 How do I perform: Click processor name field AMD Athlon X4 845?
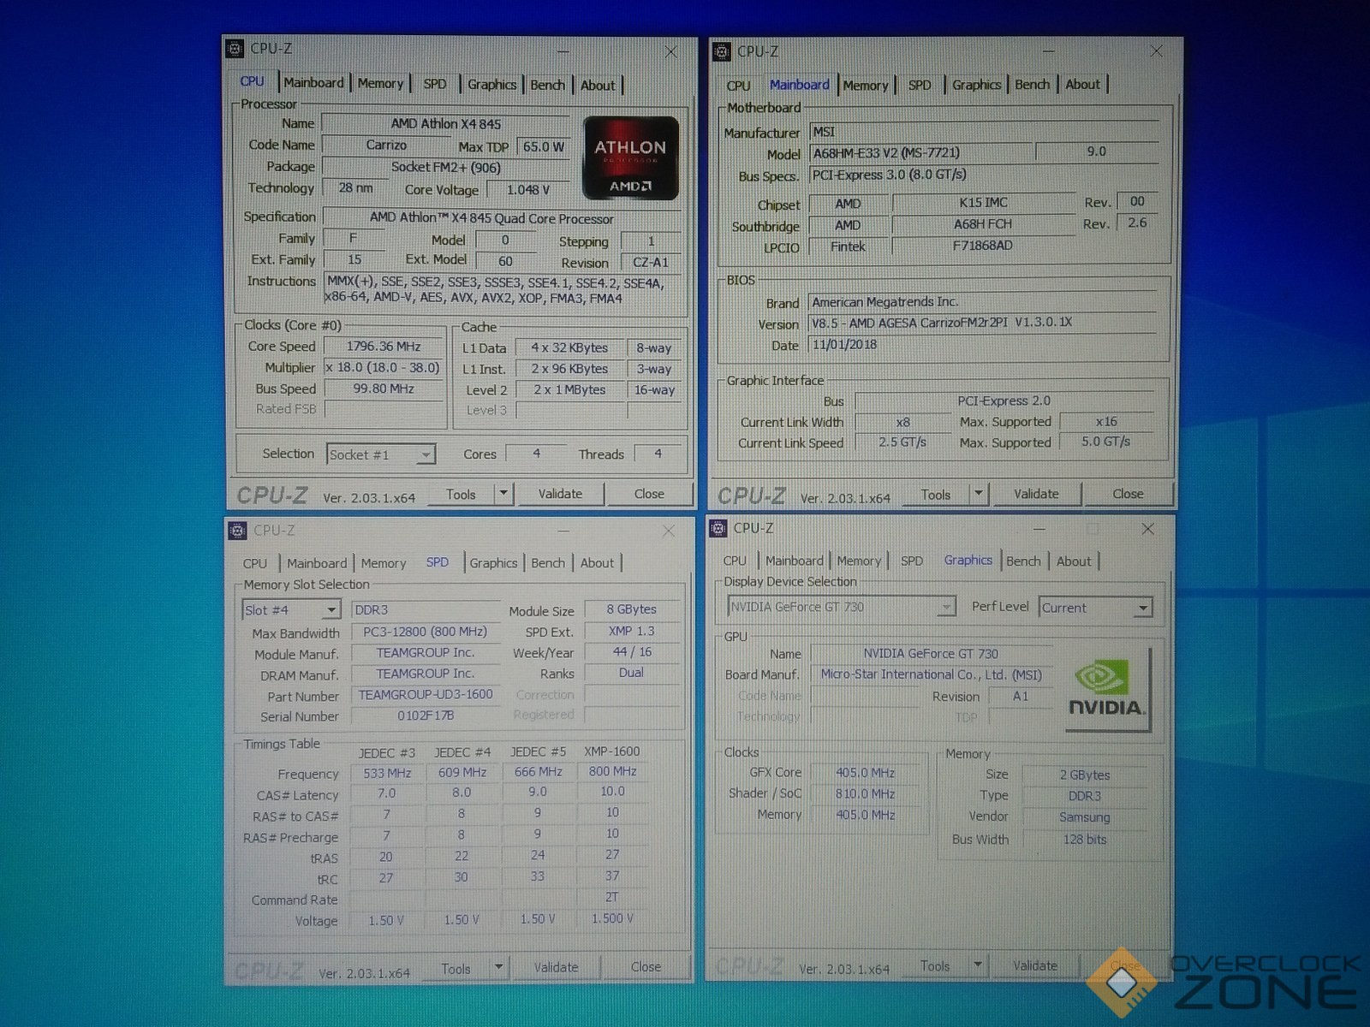point(445,124)
